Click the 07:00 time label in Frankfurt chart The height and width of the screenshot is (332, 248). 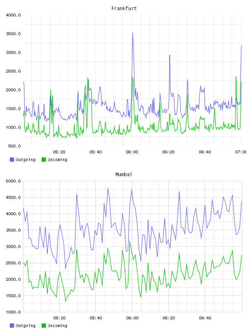[x=241, y=152]
